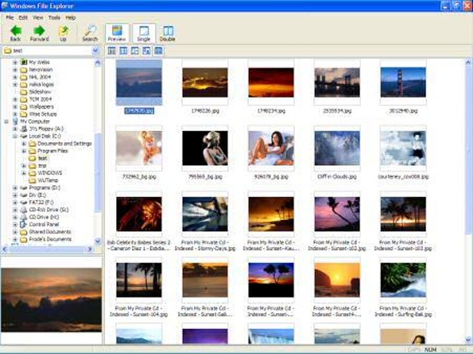Open the File menu
The width and height of the screenshot is (473, 354).
tap(10, 18)
